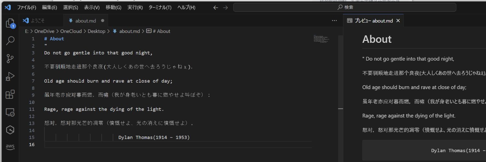Expand OneCloud breadcrumb segment
This screenshot has height=162, width=486.
click(x=71, y=31)
